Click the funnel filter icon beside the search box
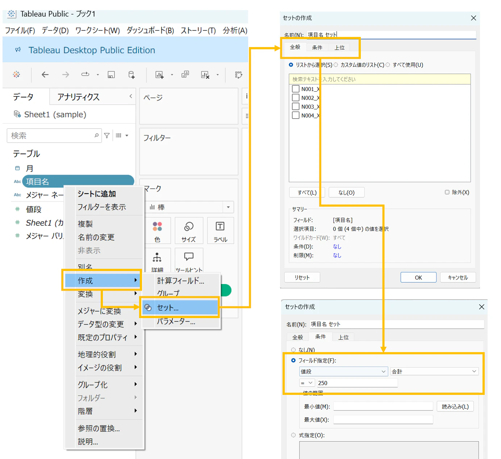 (107, 135)
